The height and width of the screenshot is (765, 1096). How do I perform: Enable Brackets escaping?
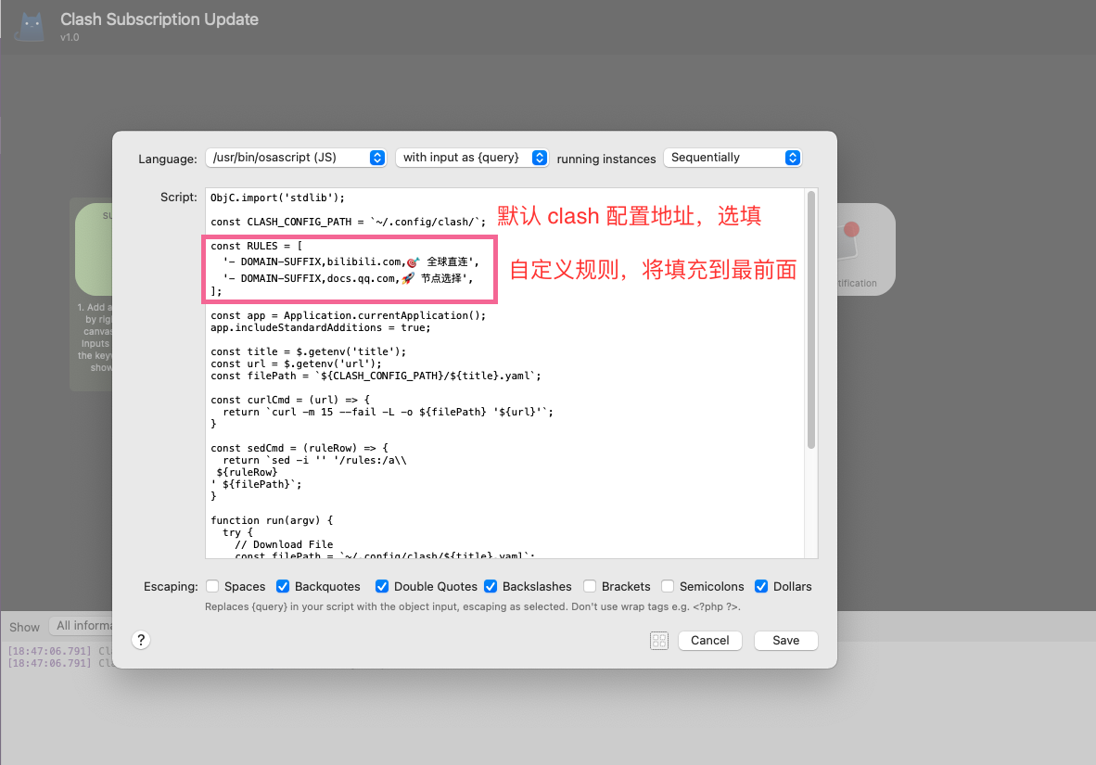pos(591,586)
